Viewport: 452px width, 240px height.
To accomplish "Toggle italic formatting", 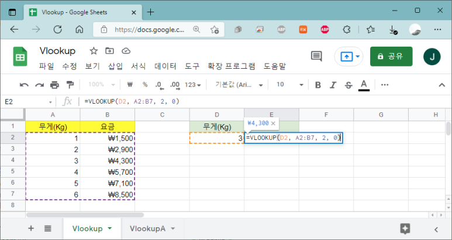I will [x=333, y=84].
